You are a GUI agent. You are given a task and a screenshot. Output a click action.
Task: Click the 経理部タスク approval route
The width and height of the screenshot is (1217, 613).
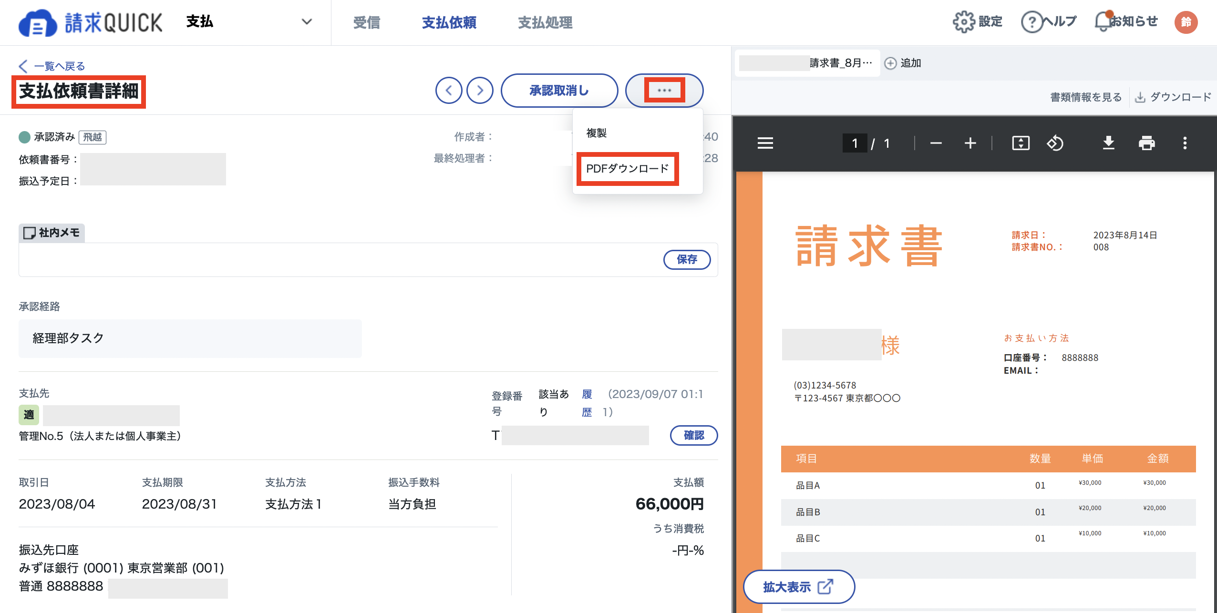(x=190, y=338)
